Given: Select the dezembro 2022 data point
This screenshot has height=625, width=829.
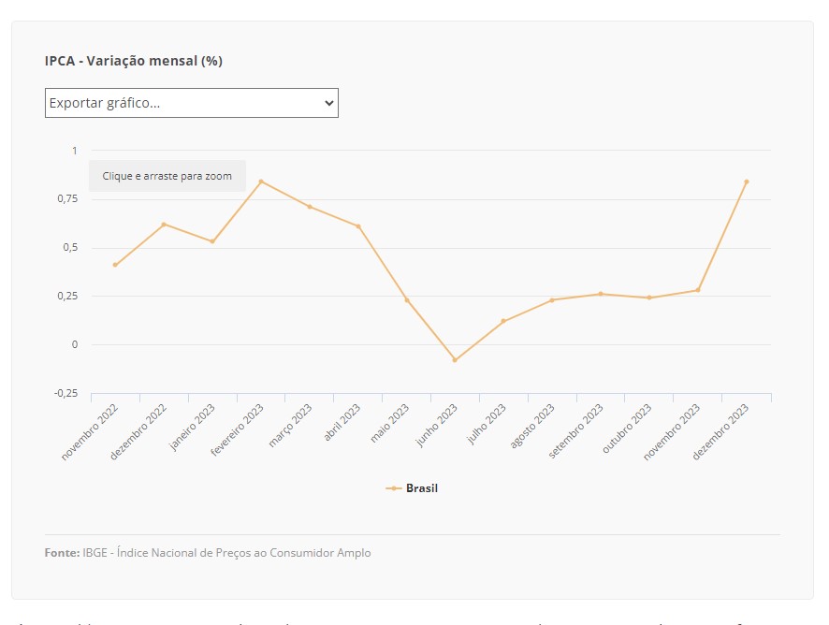Looking at the screenshot, I should click(164, 225).
